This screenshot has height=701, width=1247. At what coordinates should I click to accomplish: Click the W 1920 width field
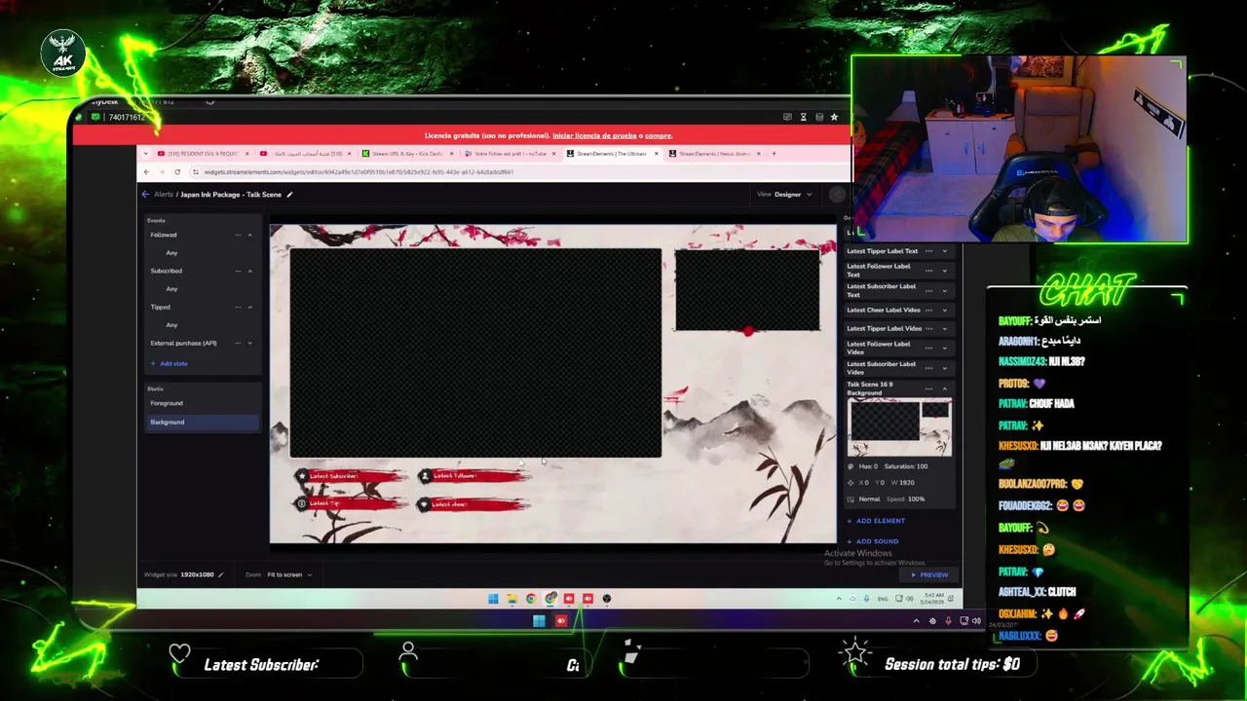pyautogui.click(x=903, y=483)
